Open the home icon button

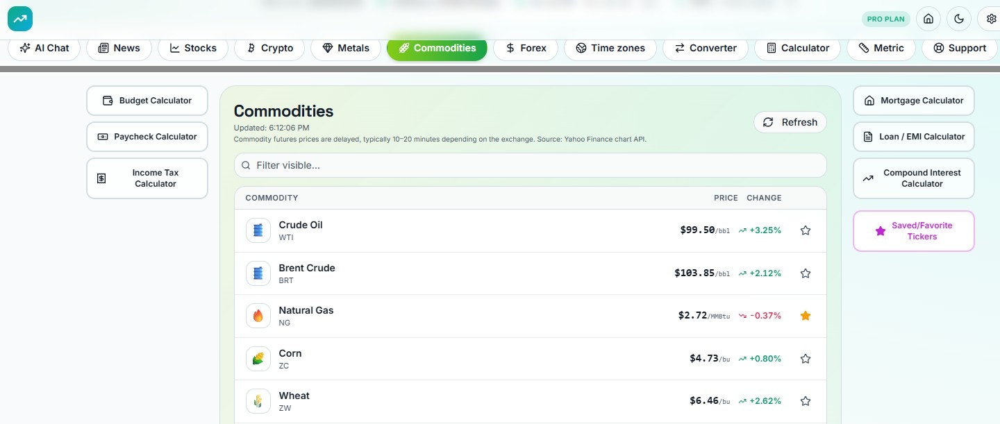point(928,19)
